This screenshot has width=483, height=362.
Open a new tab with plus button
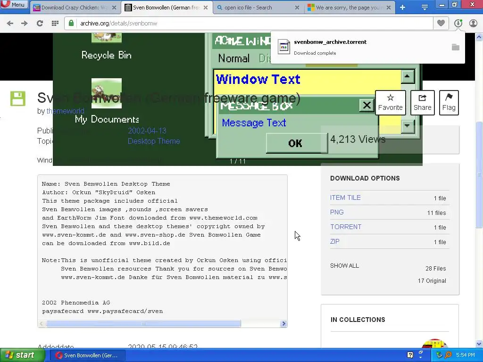point(403,8)
